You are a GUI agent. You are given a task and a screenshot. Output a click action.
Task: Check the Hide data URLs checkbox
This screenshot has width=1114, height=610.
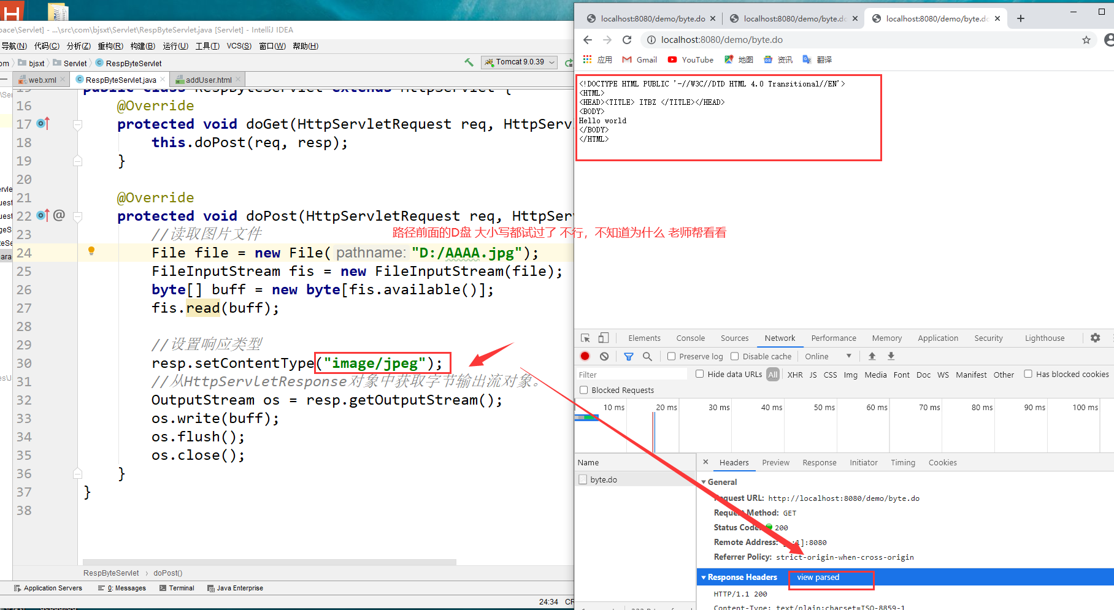coord(699,374)
